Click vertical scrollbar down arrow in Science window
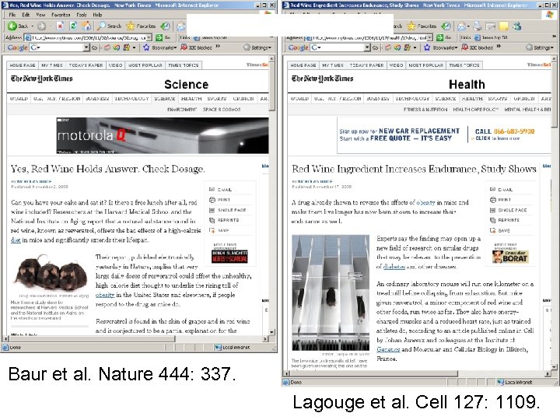The width and height of the screenshot is (560, 420). (x=272, y=332)
